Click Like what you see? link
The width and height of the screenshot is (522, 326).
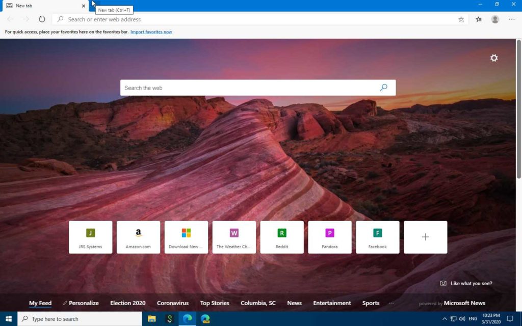pyautogui.click(x=471, y=283)
